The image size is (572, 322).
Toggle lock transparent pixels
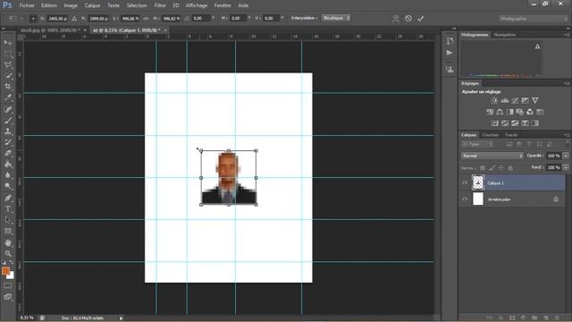pyautogui.click(x=483, y=168)
